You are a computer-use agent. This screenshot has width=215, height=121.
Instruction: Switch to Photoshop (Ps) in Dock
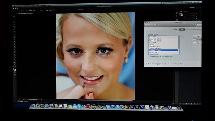[142, 107]
